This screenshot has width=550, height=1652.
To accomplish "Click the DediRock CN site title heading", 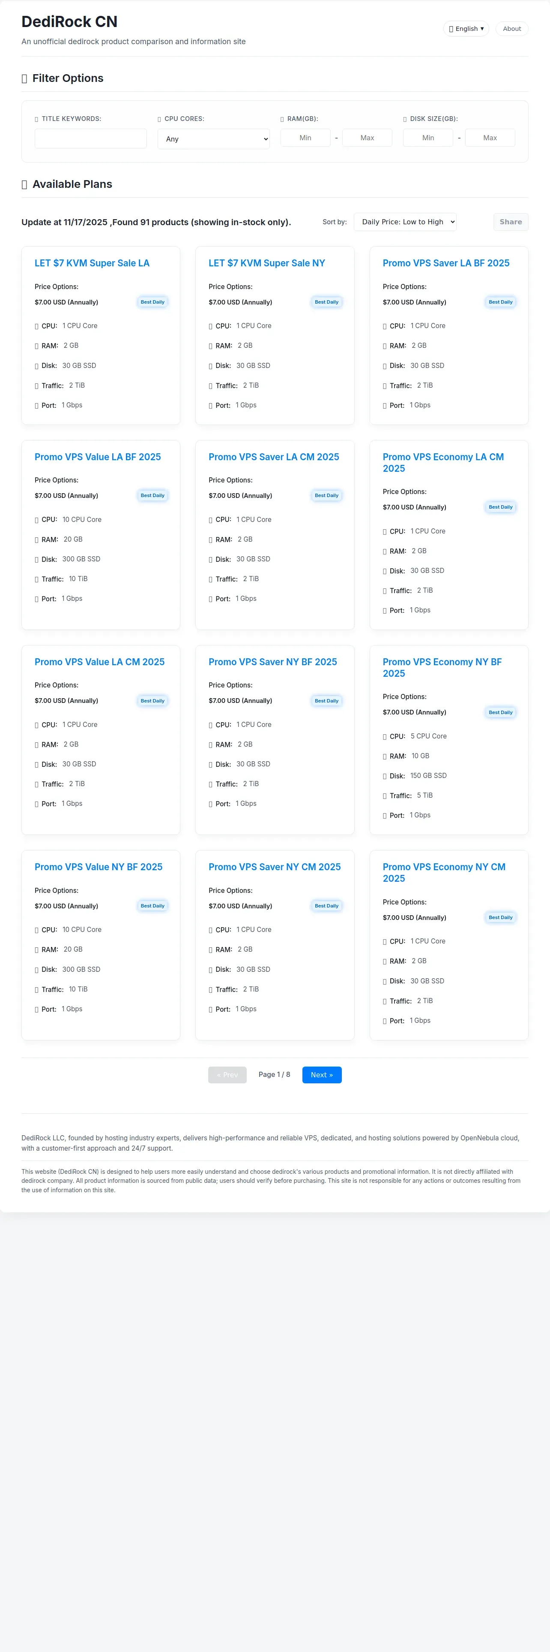I will (x=69, y=22).
